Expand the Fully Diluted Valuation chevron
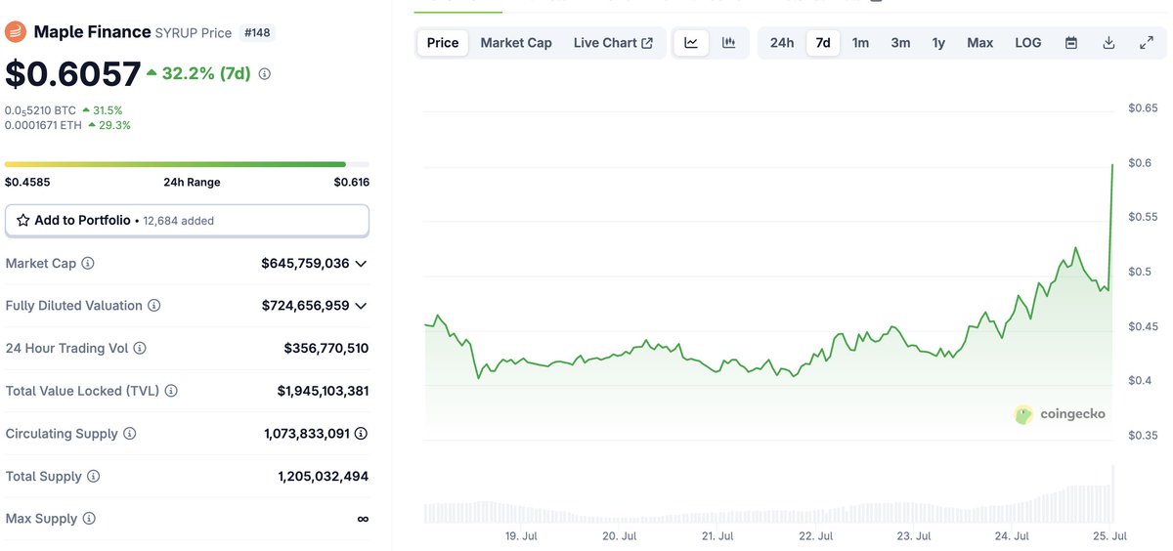Screen dimensions: 1173x551 pyautogui.click(x=361, y=306)
